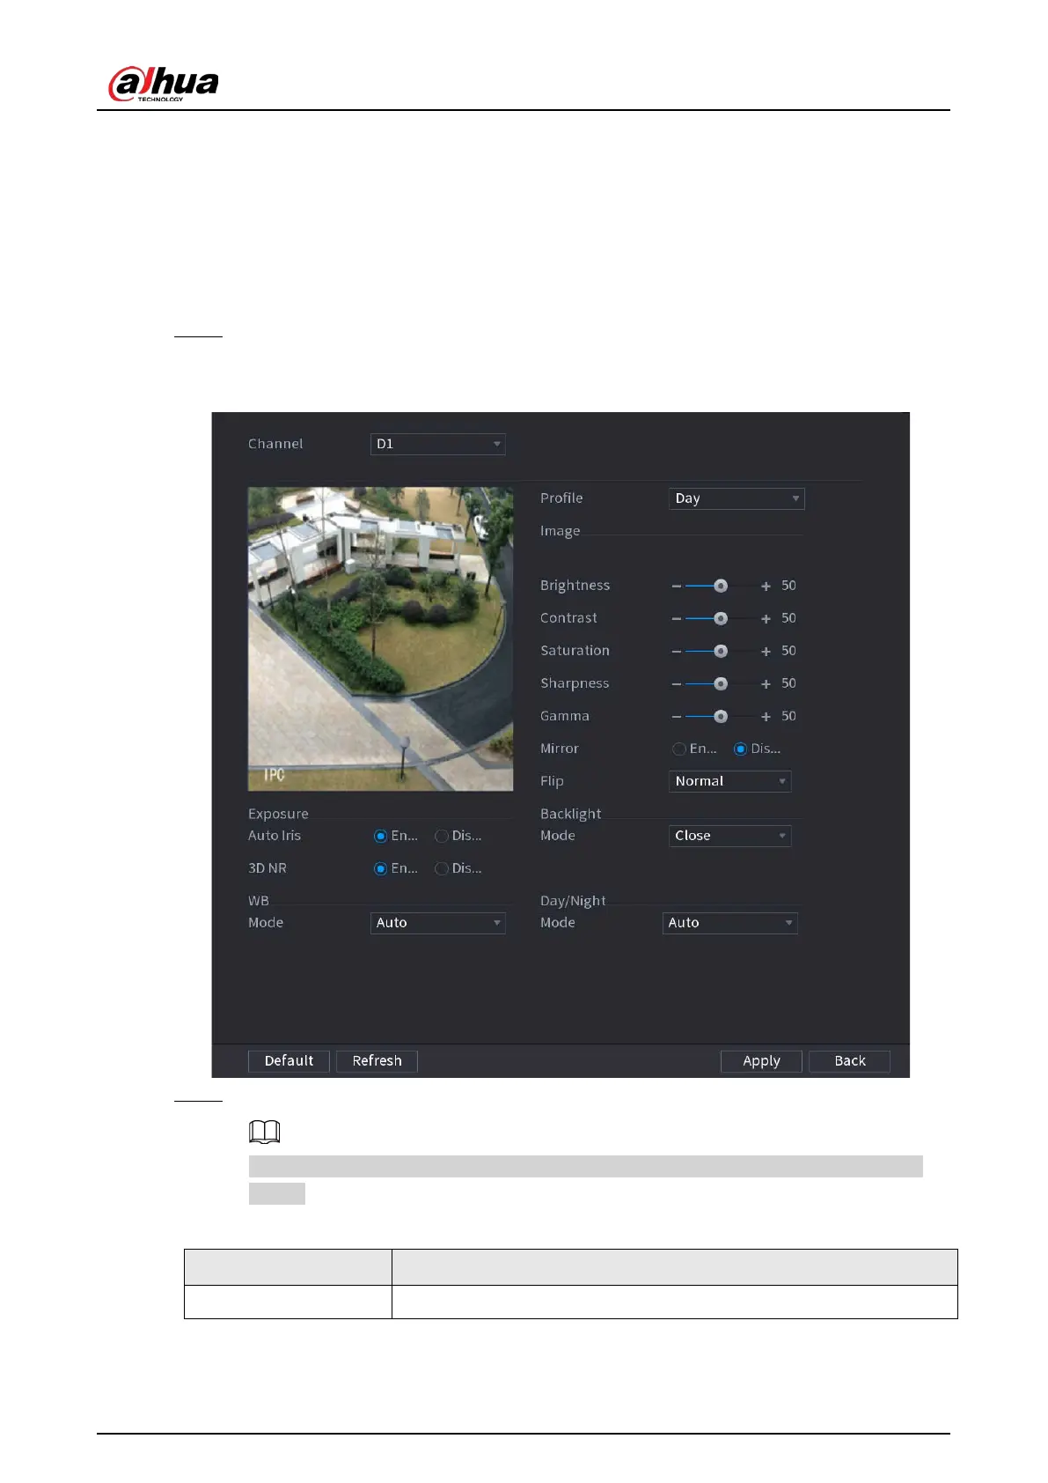Screen dimensions: 1048x1483
Task: Decrease Brightness with the minus icon
Action: pos(676,587)
